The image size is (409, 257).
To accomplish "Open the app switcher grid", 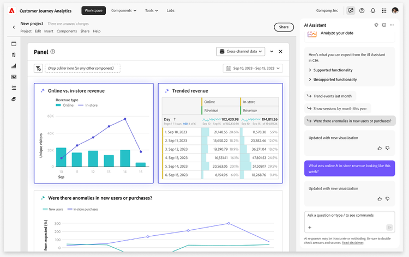I will point(384,10).
